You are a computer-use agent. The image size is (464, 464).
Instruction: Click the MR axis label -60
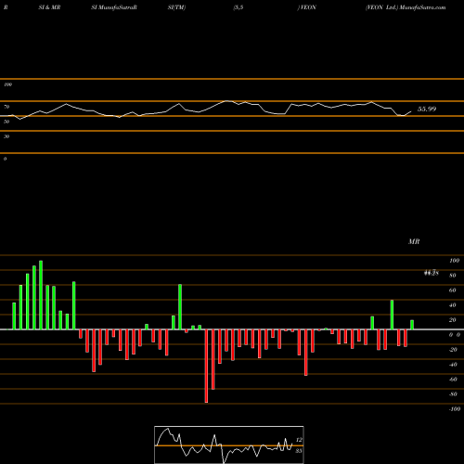coord(453,380)
